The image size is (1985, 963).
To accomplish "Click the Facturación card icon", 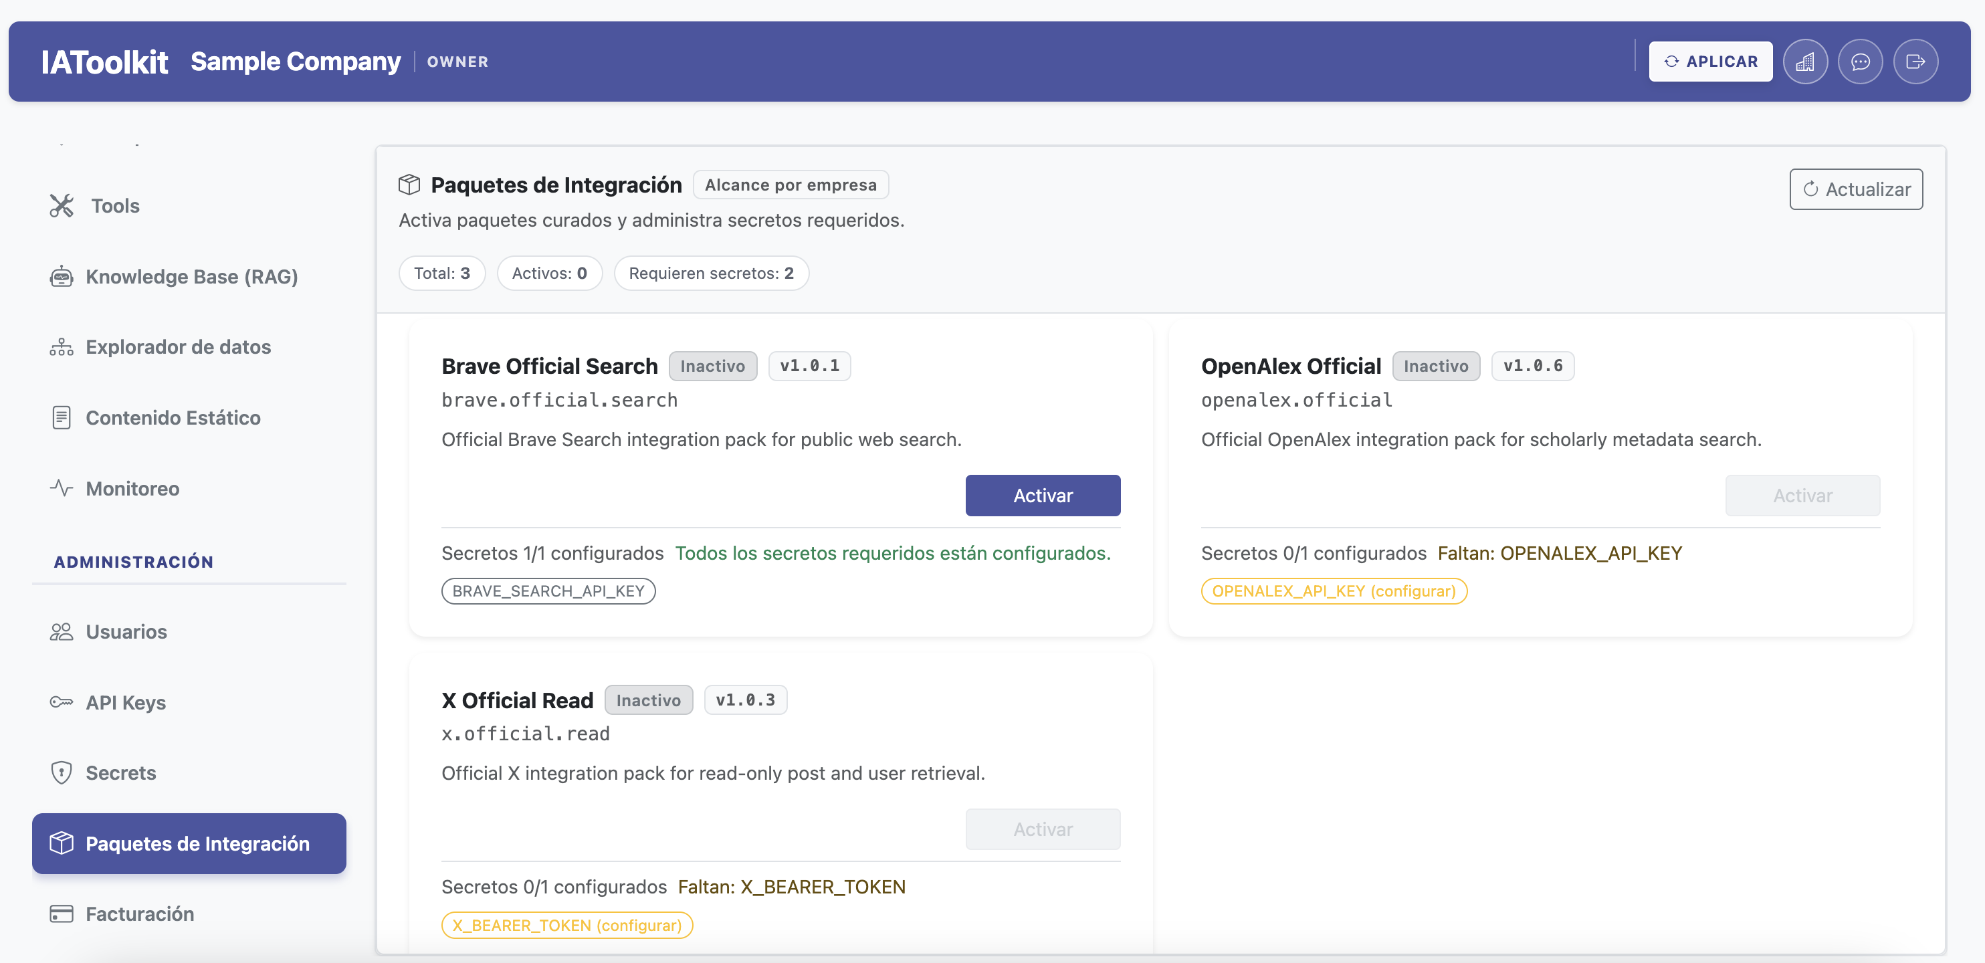I will pyautogui.click(x=60, y=914).
